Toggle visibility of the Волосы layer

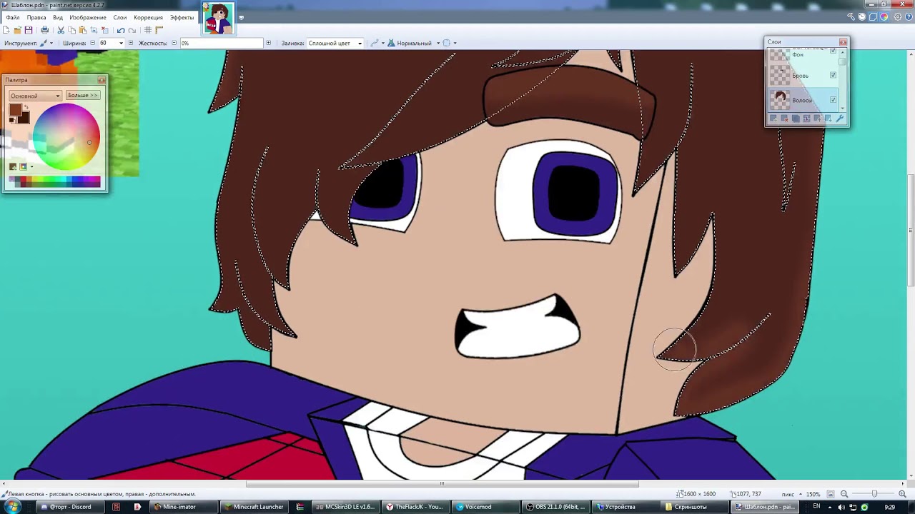[833, 100]
